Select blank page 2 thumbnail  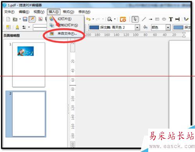(x=29, y=114)
